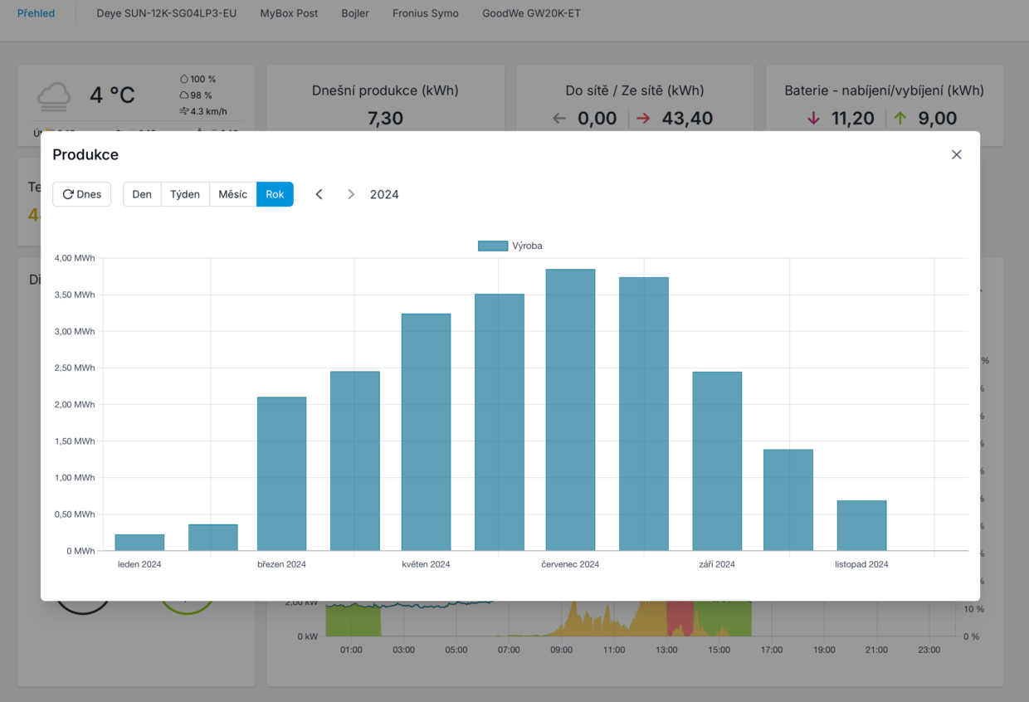Open the GoodWe GW20K-ET tab

coord(531,13)
